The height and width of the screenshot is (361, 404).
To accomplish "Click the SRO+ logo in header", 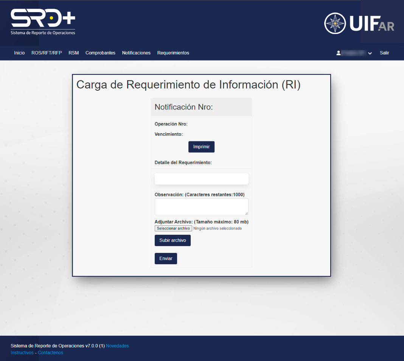I will pyautogui.click(x=43, y=22).
